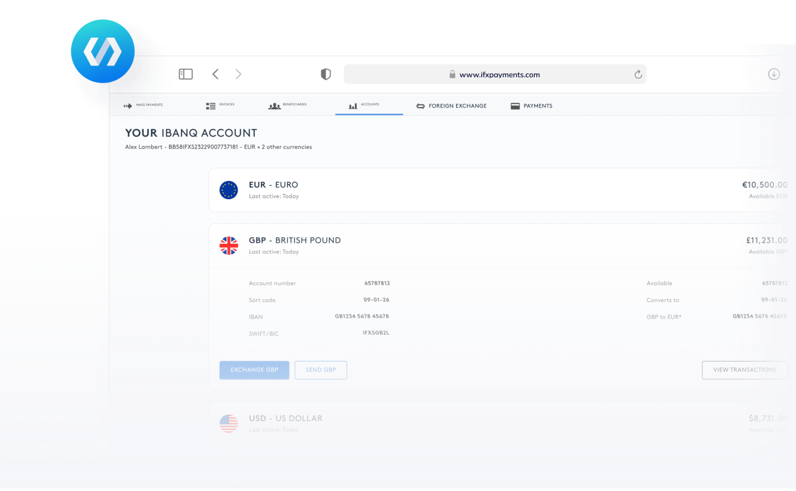Go back with the browser back arrow
Screen dimensions: 796x491
tap(216, 75)
